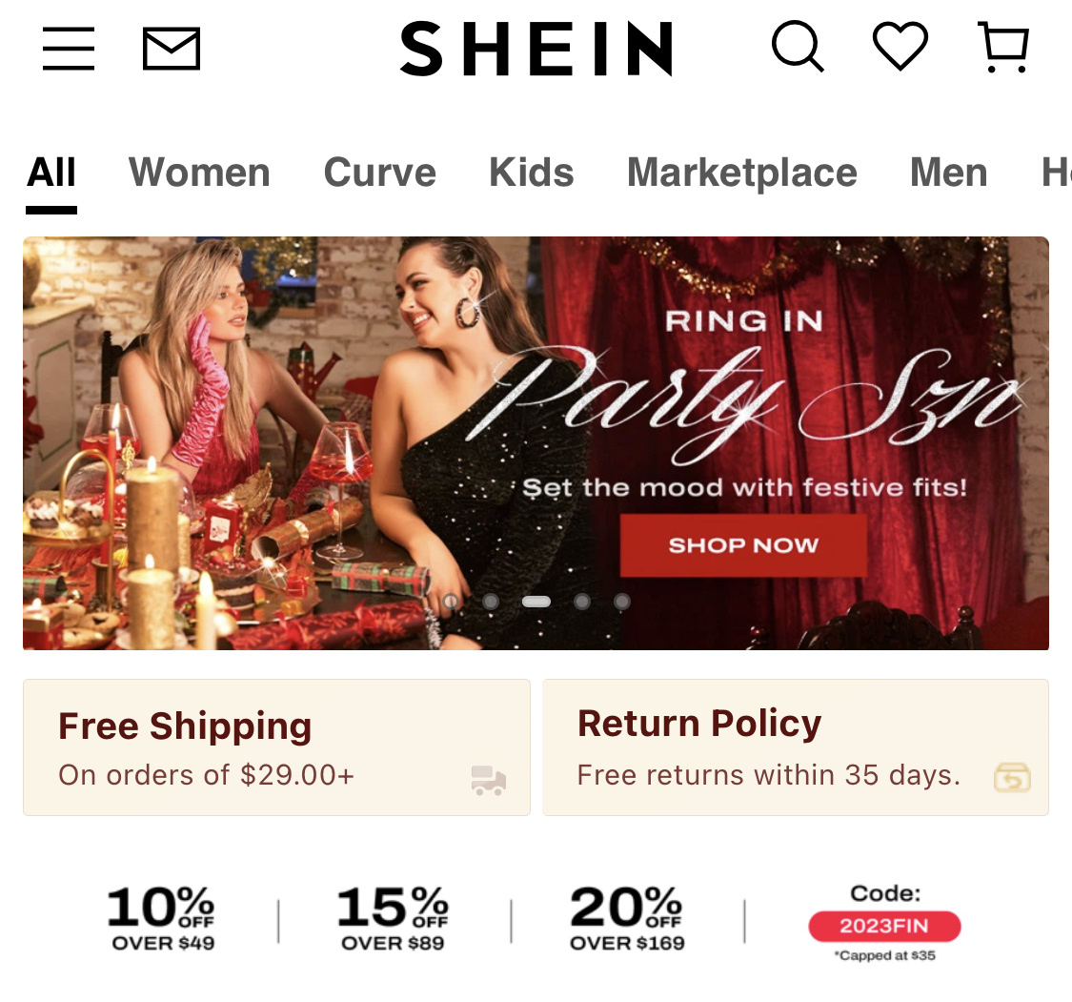Click the return box icon in Return Policy

coord(1012,778)
